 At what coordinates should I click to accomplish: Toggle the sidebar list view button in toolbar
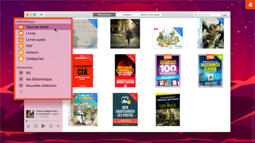[x=41, y=14]
